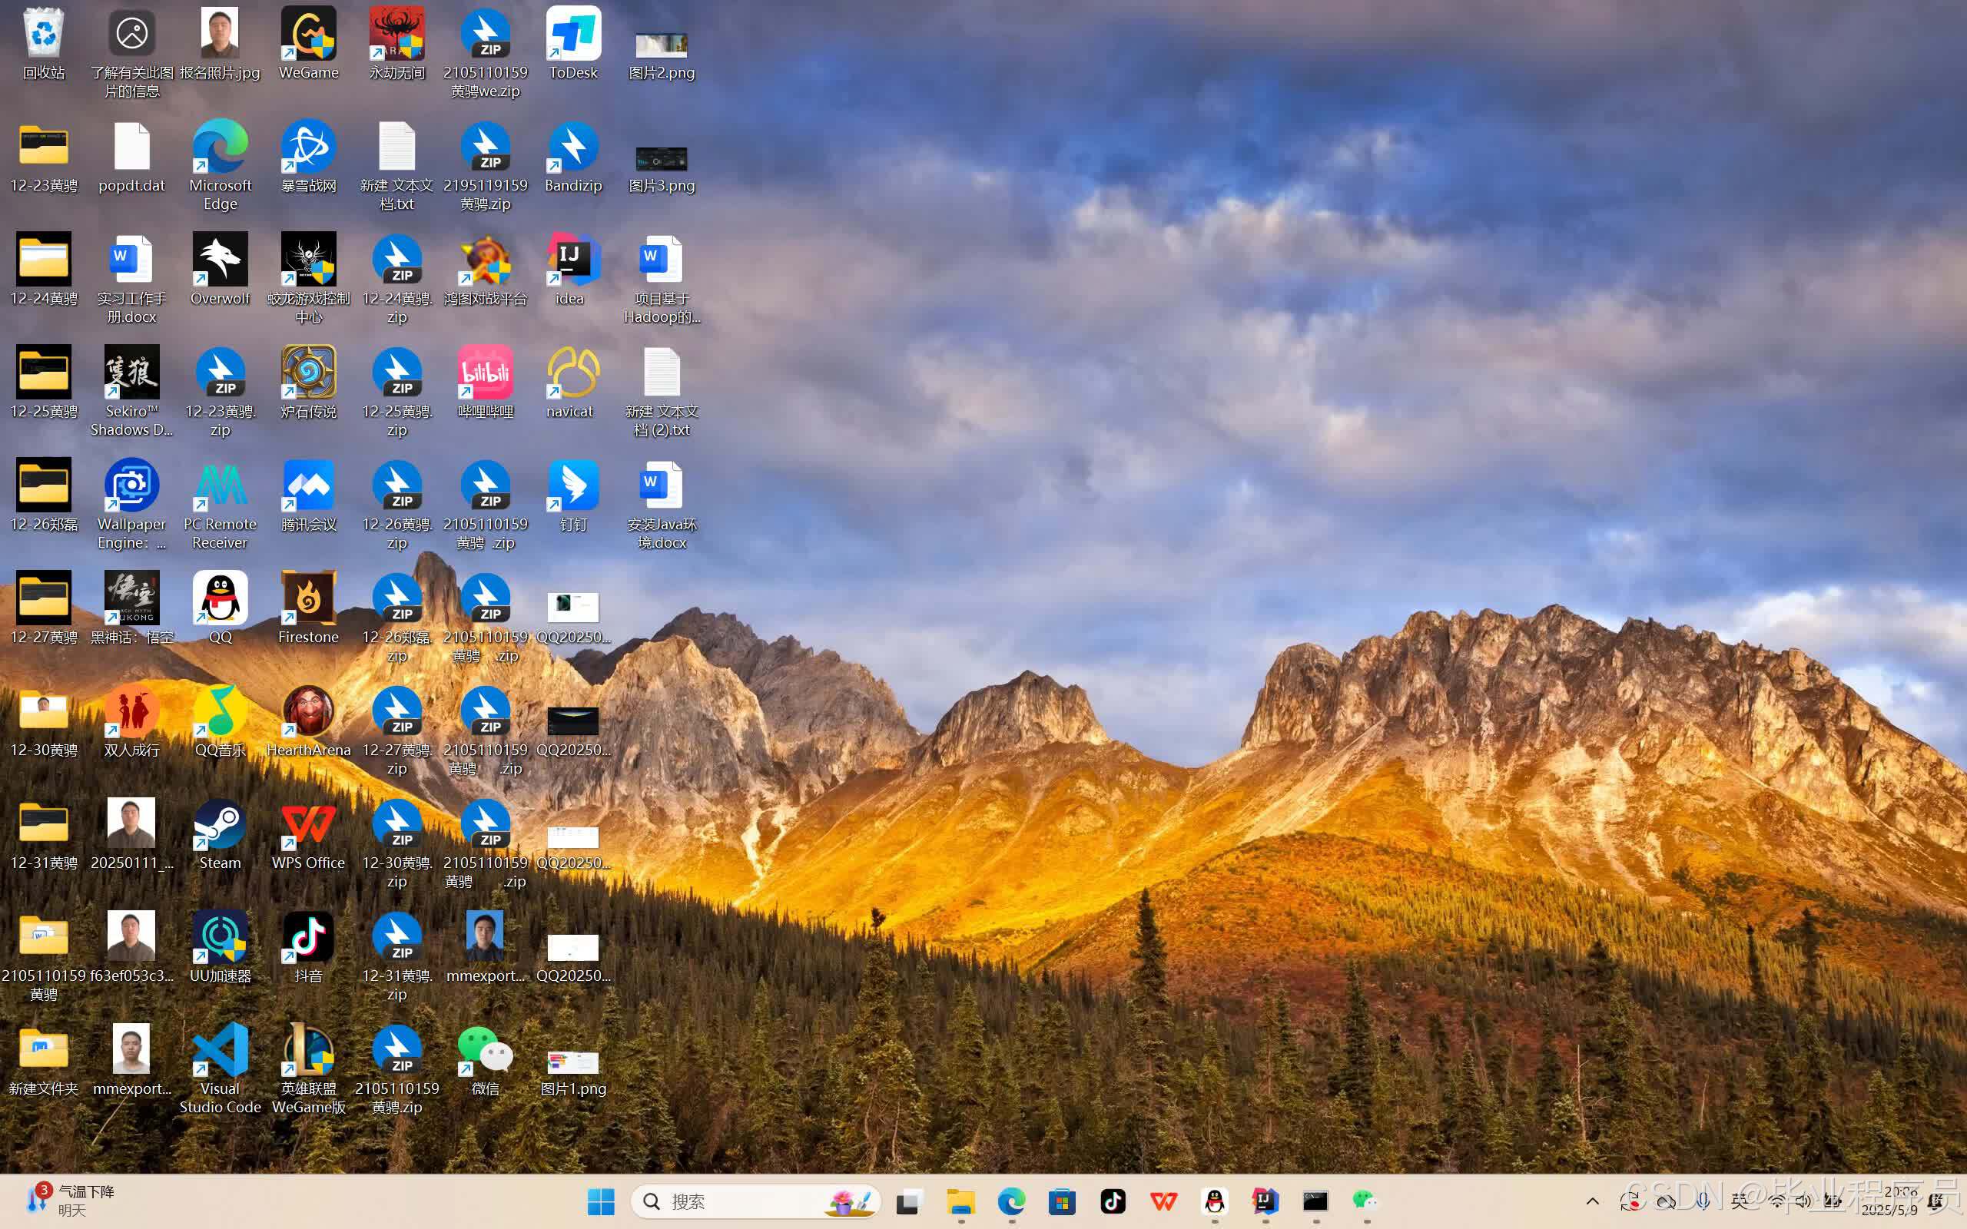Screen dimensions: 1967x1229
Task: Select the Steam desktop shortcut
Action: point(221,835)
